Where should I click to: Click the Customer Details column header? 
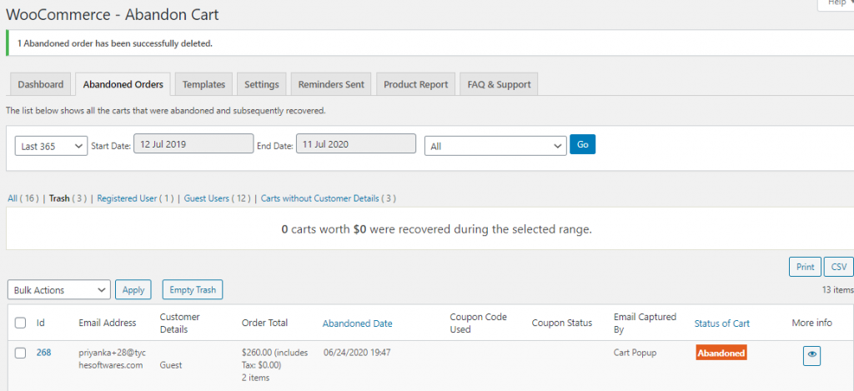click(x=180, y=323)
